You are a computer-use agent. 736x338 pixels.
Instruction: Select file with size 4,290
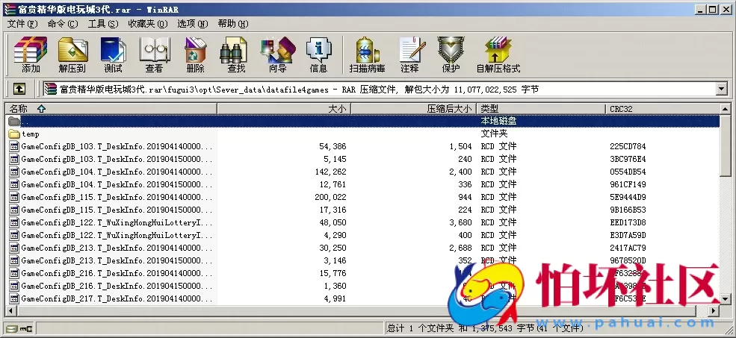coord(362,235)
